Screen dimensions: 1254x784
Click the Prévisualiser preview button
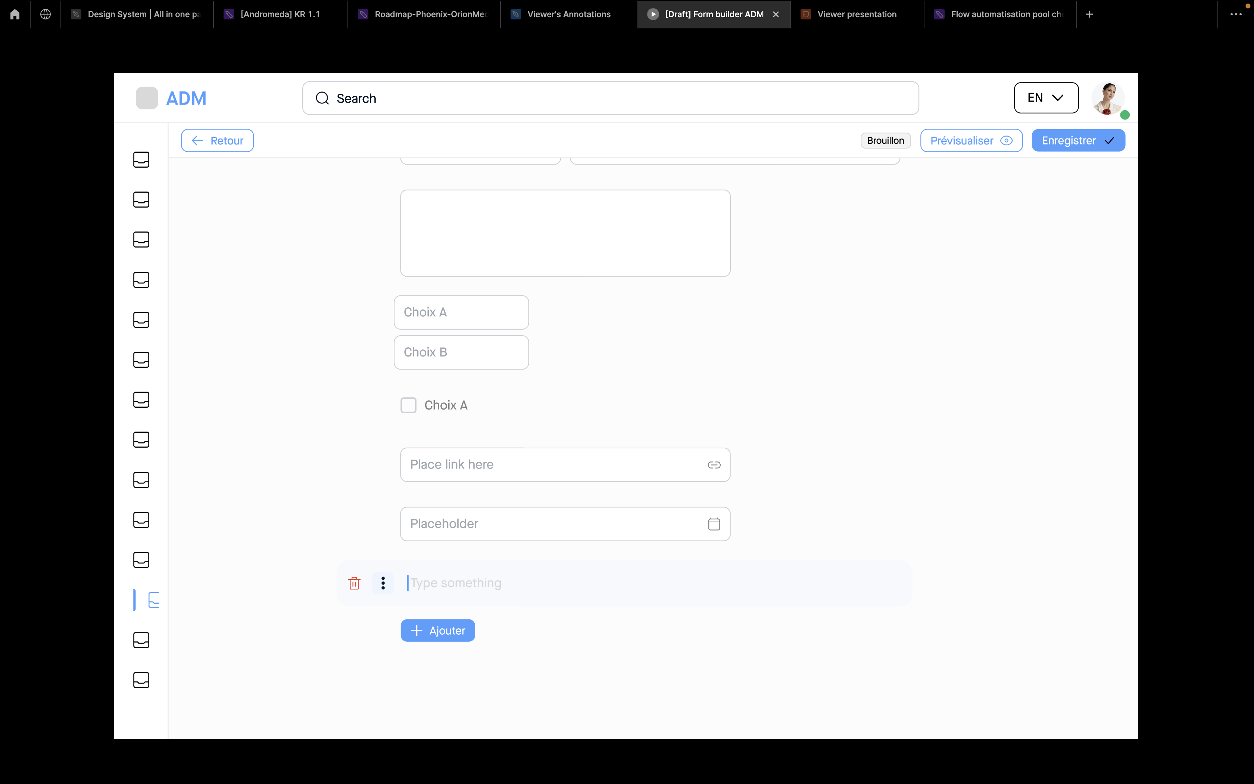click(971, 140)
